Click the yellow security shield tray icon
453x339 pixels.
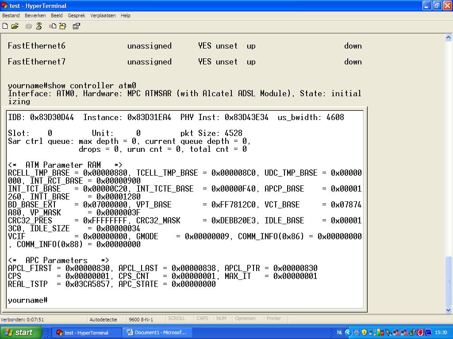[x=364, y=332]
